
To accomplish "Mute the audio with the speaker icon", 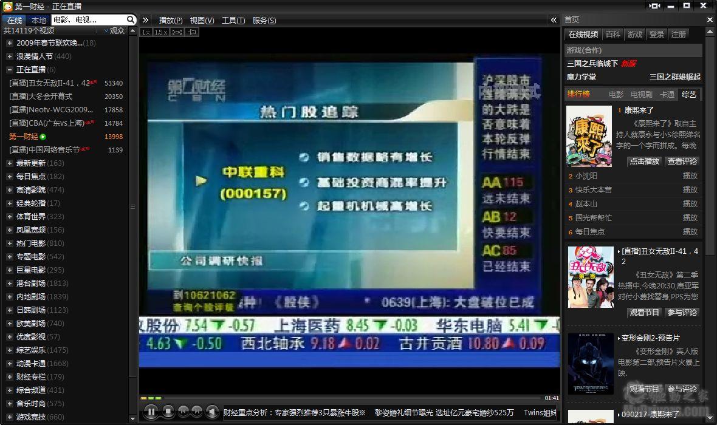I will pyautogui.click(x=213, y=412).
